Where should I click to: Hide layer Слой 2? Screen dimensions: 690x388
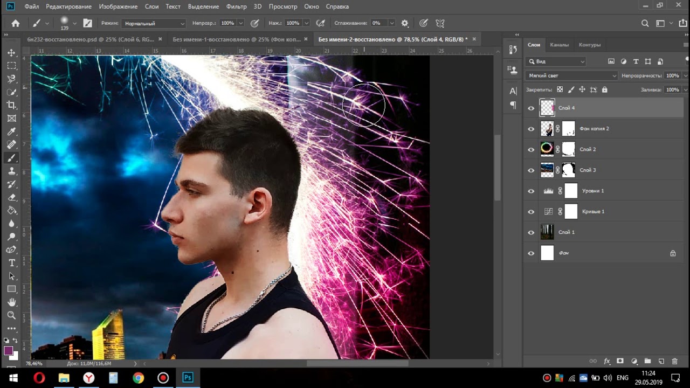531,150
